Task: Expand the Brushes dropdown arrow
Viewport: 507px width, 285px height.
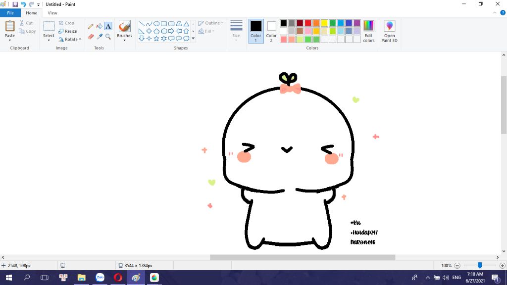Action: [124, 41]
